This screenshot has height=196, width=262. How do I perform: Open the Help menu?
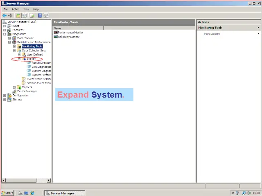coord(36,9)
